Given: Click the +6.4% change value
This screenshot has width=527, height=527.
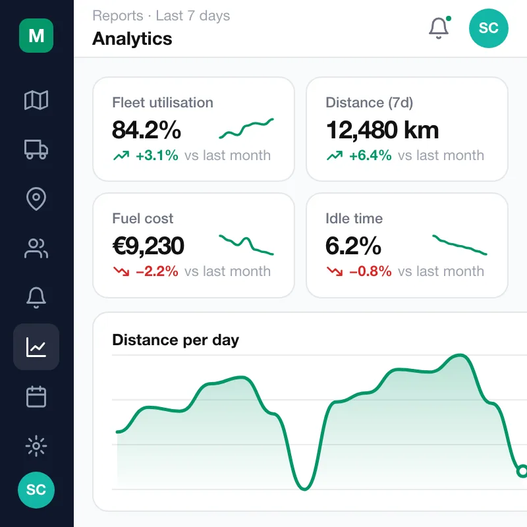Looking at the screenshot, I should (370, 155).
